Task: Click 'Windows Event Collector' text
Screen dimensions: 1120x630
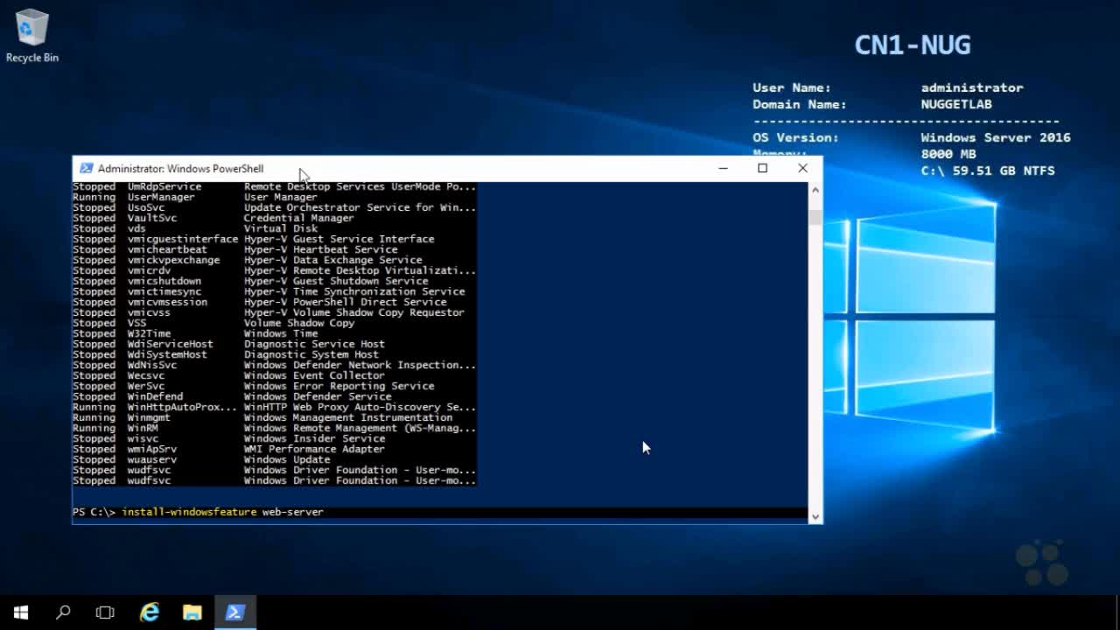Action: pyautogui.click(x=314, y=375)
